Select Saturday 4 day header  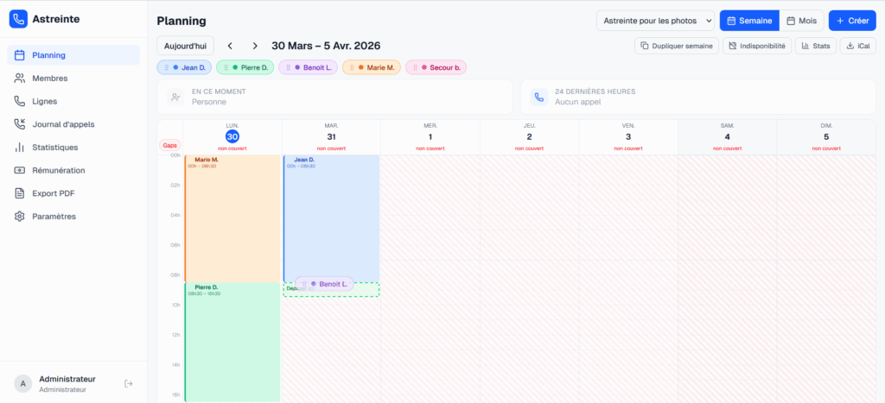click(727, 137)
